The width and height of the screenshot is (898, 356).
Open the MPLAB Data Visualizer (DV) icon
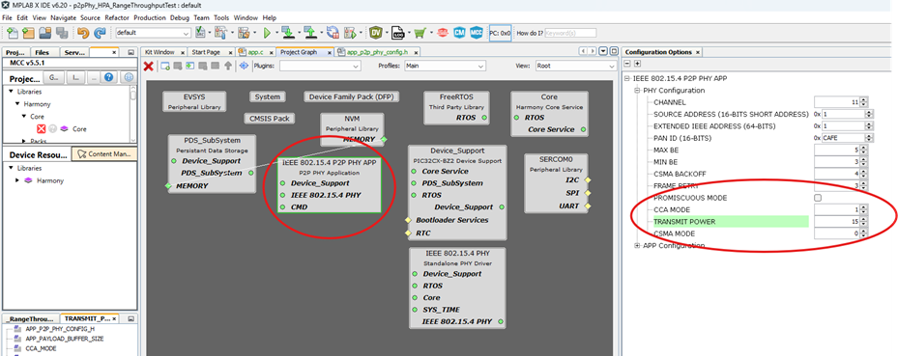point(376,33)
